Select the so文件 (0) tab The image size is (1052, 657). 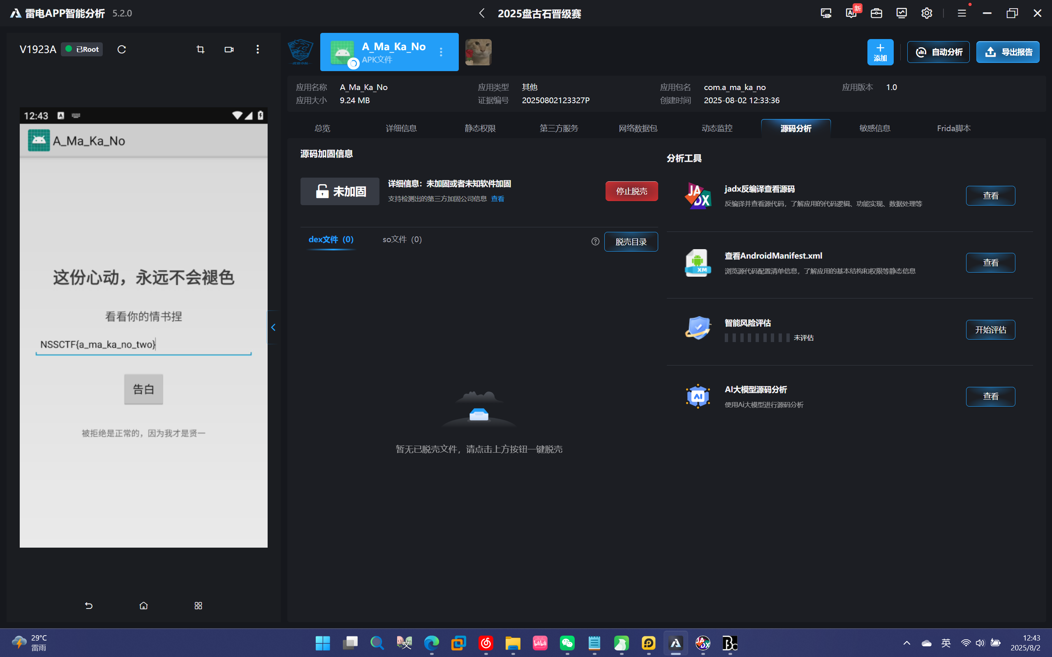click(x=402, y=239)
